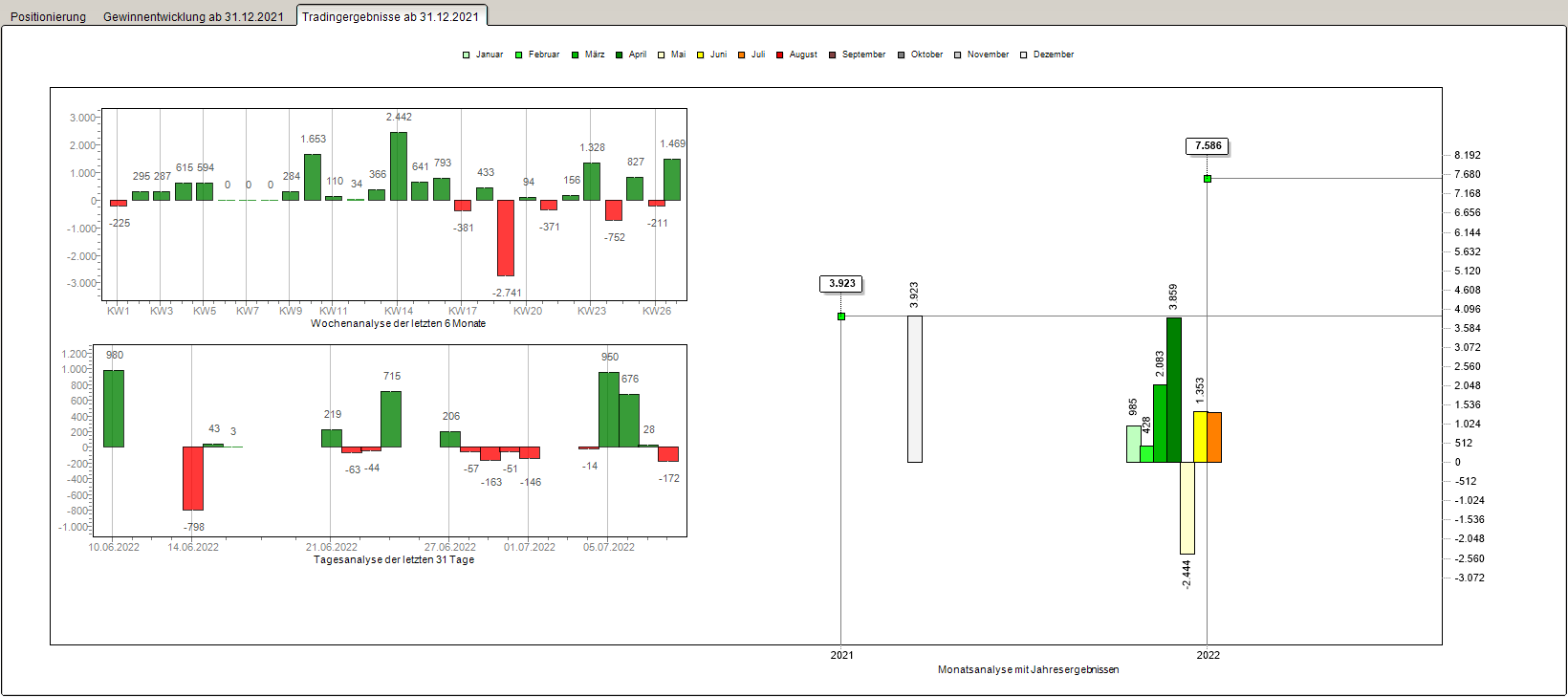Click the 1.469 weekly bar at KW26
Screen dimensions: 1568x698
click(672, 180)
